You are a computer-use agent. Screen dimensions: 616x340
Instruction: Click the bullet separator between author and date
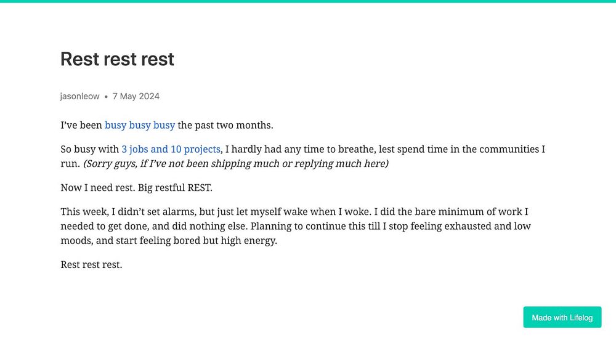(x=106, y=97)
